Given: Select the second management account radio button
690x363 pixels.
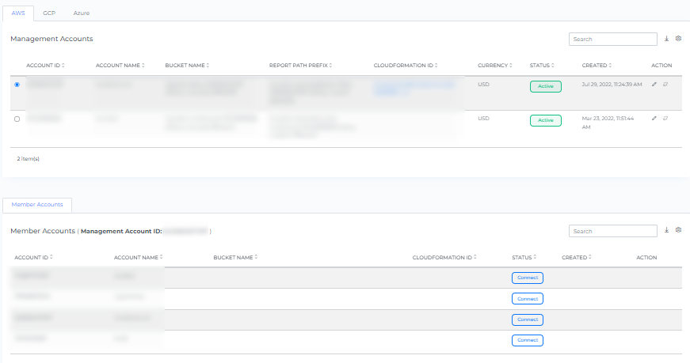Looking at the screenshot, I should coord(17,119).
